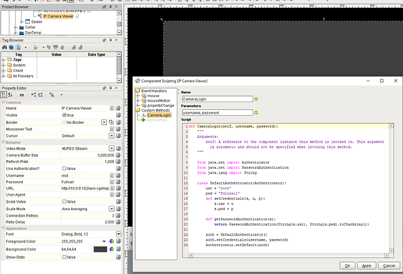Expand the All Providers folder in Tag Browser

pyautogui.click(x=4, y=76)
